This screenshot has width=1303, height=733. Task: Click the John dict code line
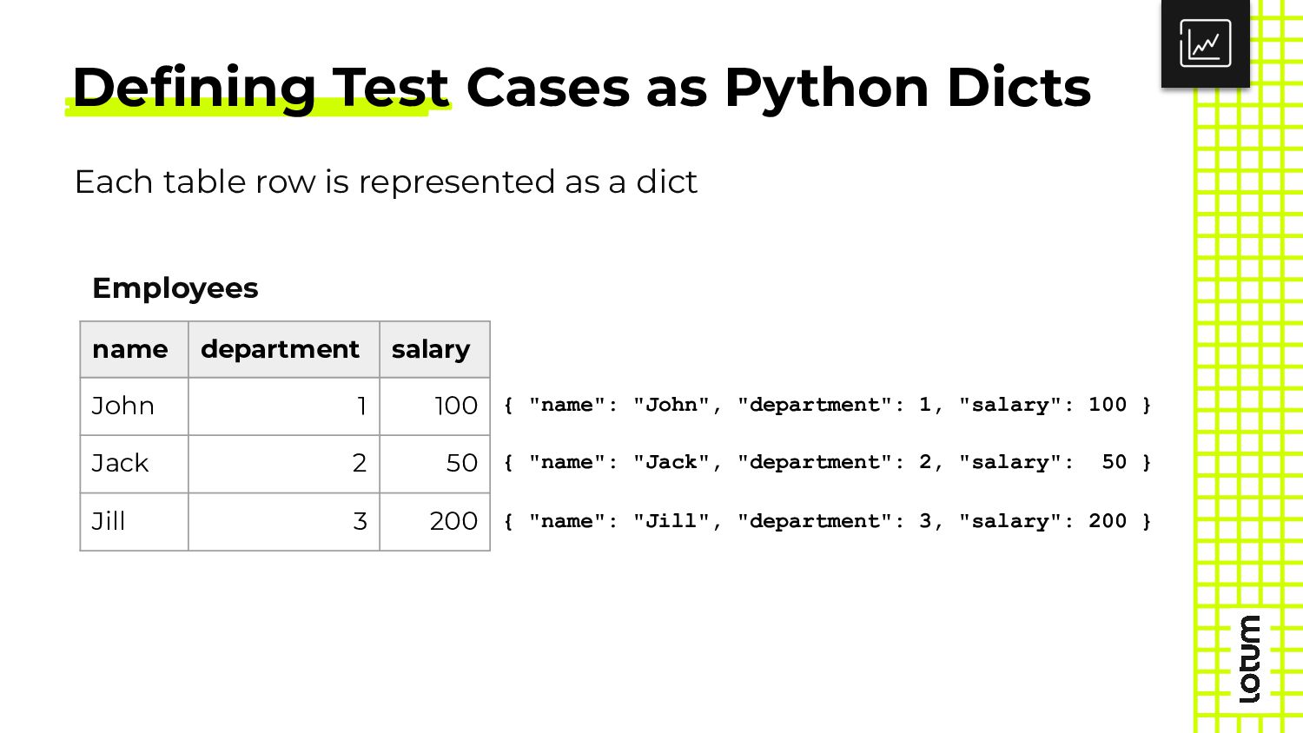pyautogui.click(x=827, y=405)
